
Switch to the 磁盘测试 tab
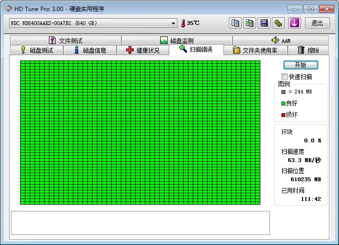[x=36, y=50]
